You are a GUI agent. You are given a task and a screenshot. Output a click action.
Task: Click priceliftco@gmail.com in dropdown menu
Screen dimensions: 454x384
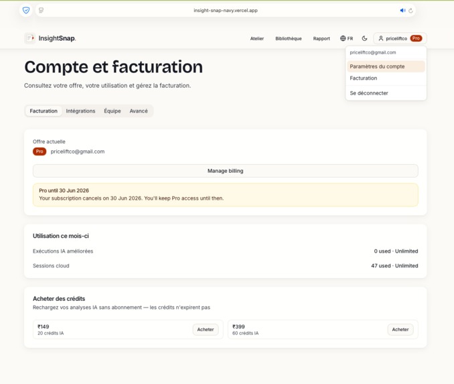click(x=372, y=52)
